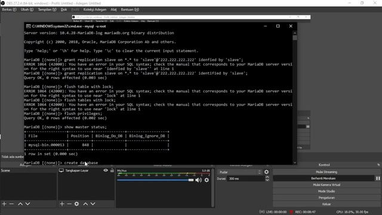382x215 pixels.
Task: Click the Mic/Aux audio level meter
Action: tap(164, 174)
